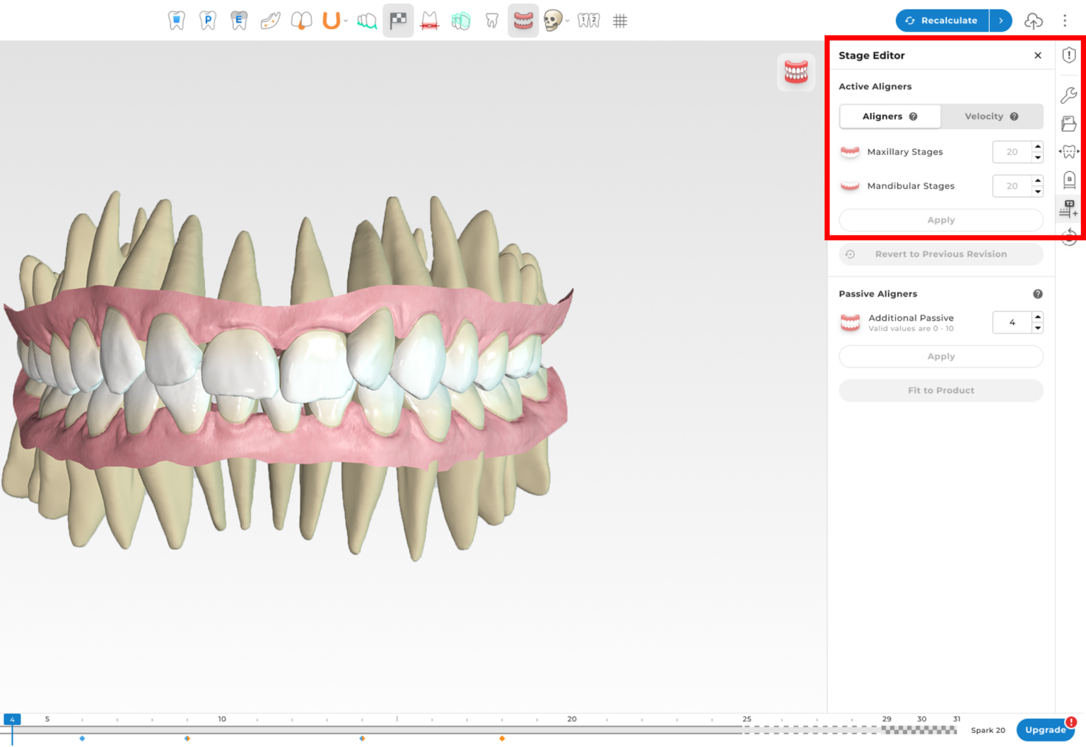Select the checkered flag final position tool
The height and width of the screenshot is (747, 1086).
(398, 20)
